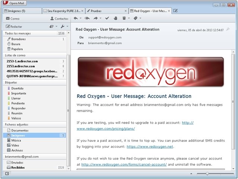Select the Importante label
The width and height of the screenshot is (238, 179).
(35, 93)
